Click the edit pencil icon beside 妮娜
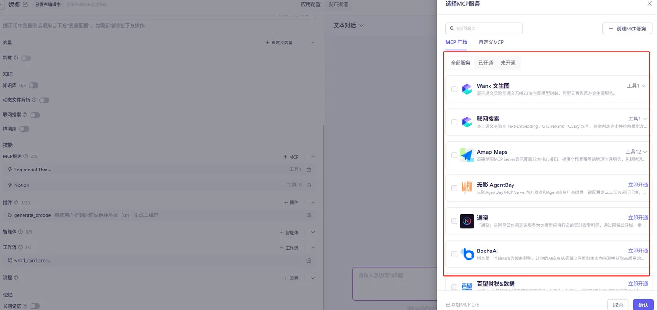657x310 pixels. pyautogui.click(x=25, y=4)
